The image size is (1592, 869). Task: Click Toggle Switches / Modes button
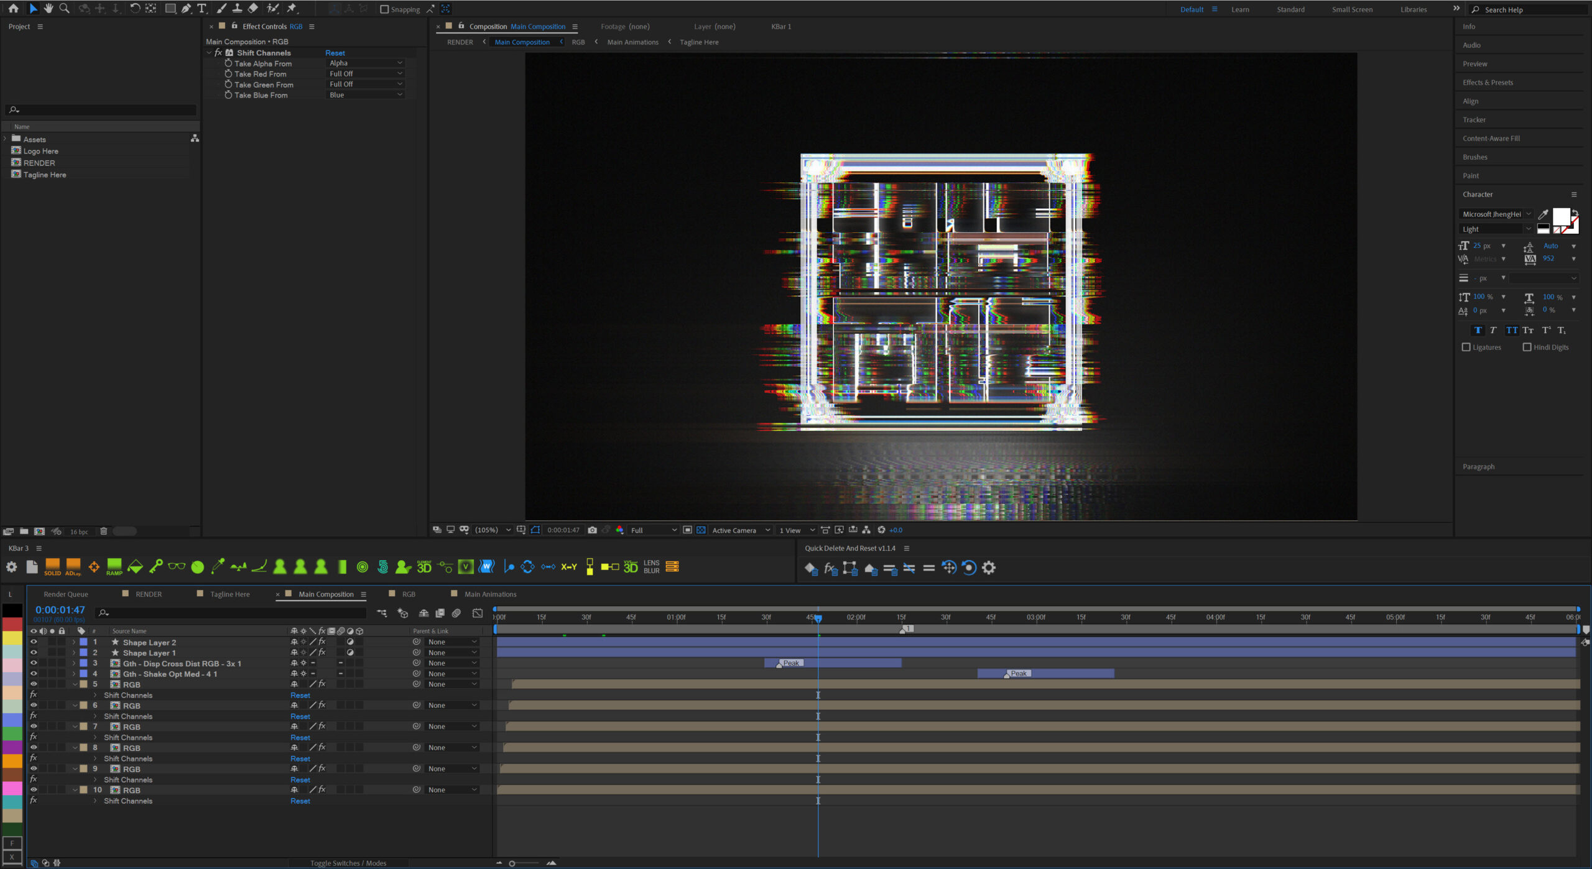pyautogui.click(x=348, y=863)
